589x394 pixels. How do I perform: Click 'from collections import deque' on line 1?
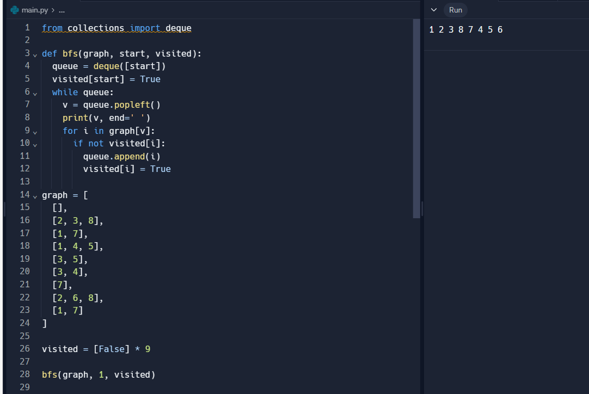(x=116, y=28)
